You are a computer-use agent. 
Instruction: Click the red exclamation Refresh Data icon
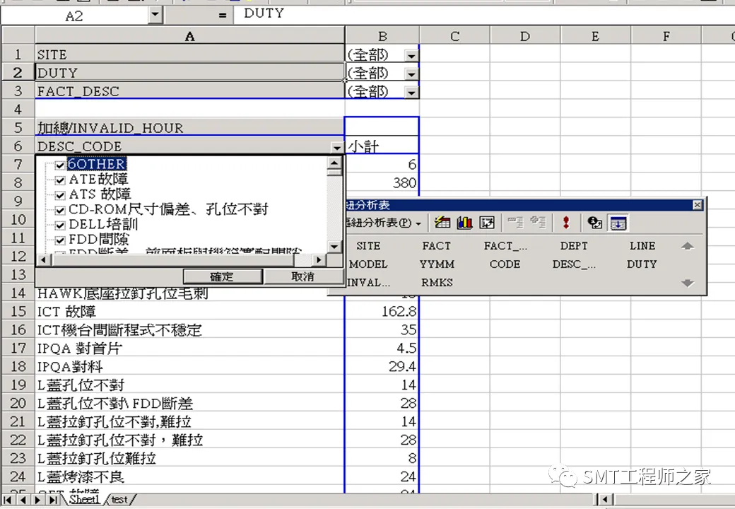[566, 223]
